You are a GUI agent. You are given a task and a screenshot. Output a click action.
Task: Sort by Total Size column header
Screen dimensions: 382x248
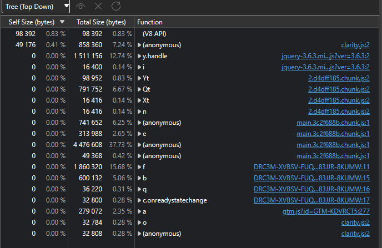pyautogui.click(x=101, y=22)
